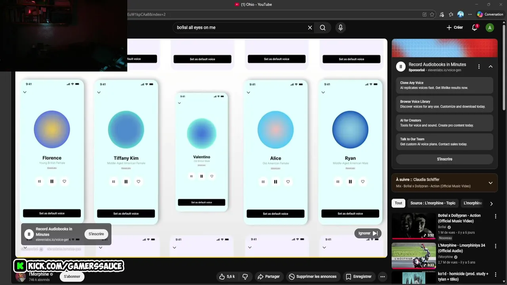
Task: Open the Browse Voice Library card
Action: click(444, 104)
